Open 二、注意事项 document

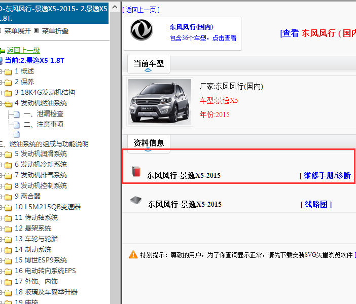(44, 124)
